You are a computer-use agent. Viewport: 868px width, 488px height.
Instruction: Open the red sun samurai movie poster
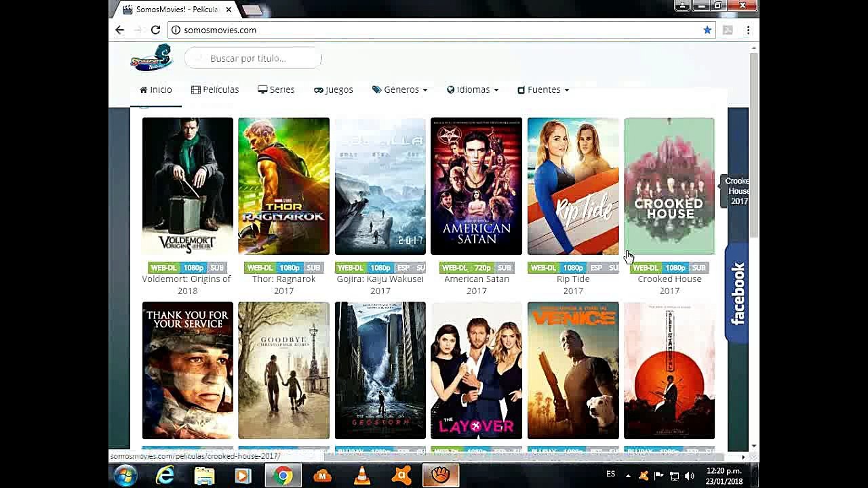pos(669,371)
